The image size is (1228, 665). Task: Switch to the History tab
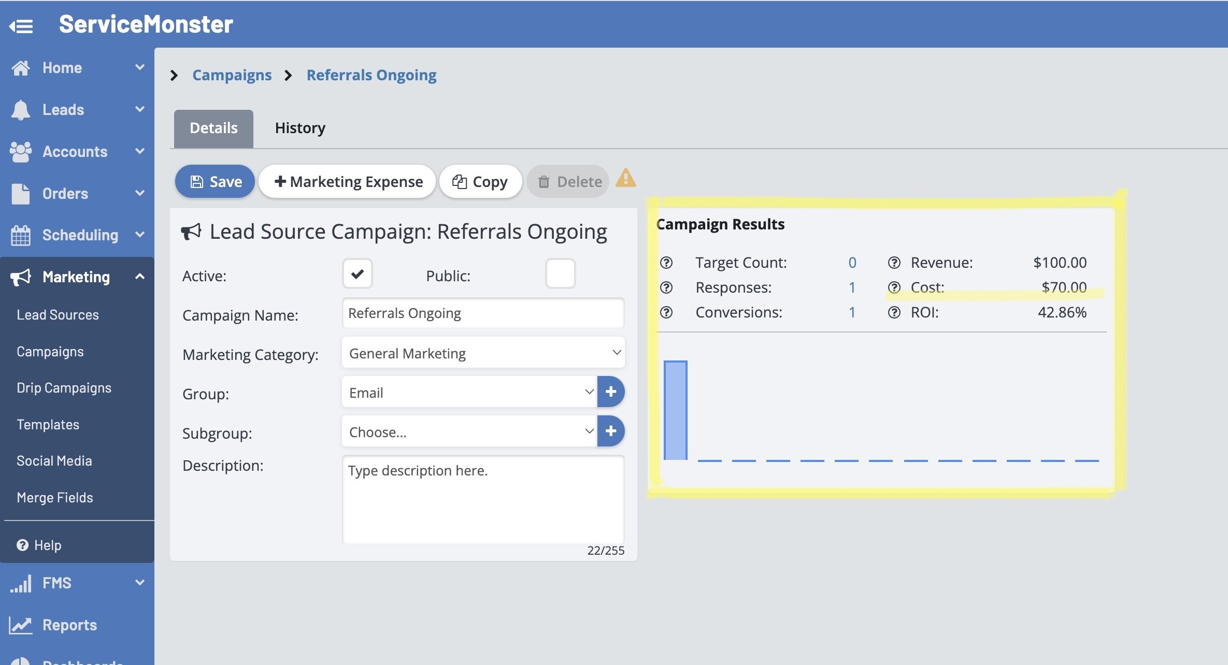point(300,128)
